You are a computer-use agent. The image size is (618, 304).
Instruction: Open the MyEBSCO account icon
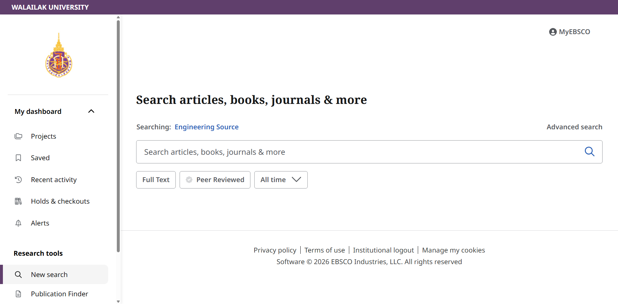[553, 32]
